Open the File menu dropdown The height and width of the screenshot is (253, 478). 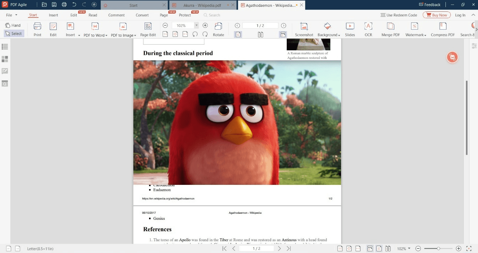(12, 15)
